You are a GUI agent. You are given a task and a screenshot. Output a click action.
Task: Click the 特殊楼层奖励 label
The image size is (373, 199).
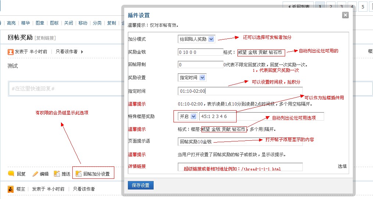click(141, 117)
